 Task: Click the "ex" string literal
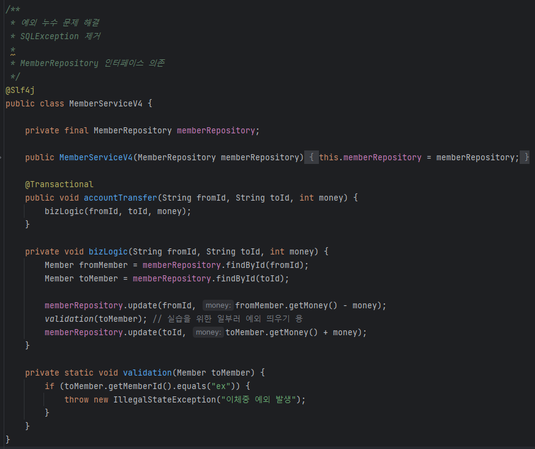tap(221, 386)
